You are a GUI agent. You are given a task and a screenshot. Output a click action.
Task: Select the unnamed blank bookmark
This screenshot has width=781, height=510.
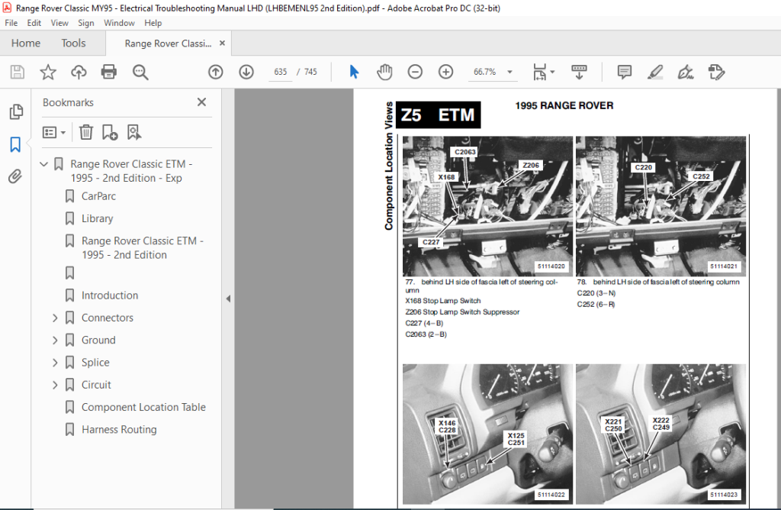click(x=69, y=273)
